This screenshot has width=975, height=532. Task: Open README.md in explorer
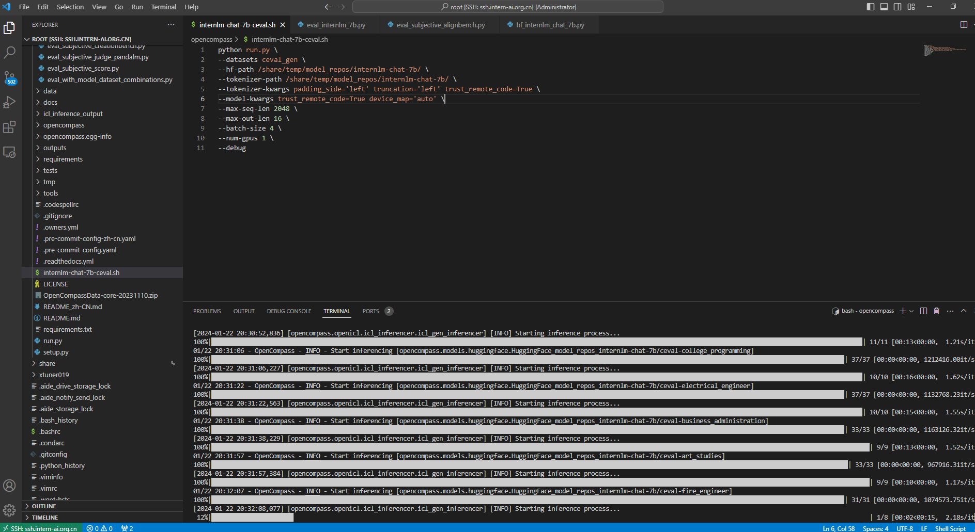point(61,318)
